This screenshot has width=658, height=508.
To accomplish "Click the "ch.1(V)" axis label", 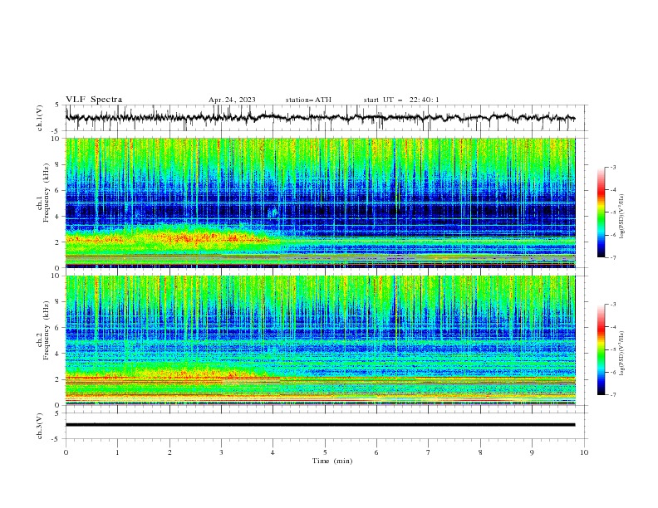I will point(40,118).
